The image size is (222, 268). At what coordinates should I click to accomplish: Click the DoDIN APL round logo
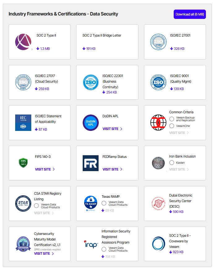tap(91, 123)
